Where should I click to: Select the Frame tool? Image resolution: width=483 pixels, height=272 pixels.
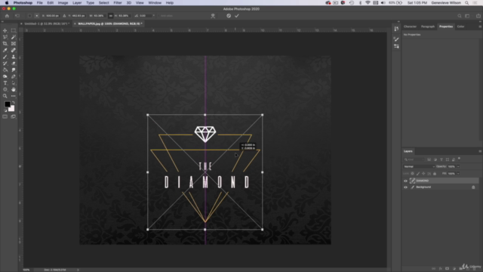click(14, 44)
